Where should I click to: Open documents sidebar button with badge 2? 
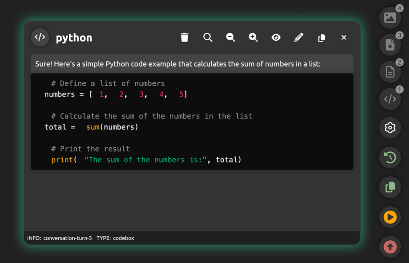[x=390, y=72]
